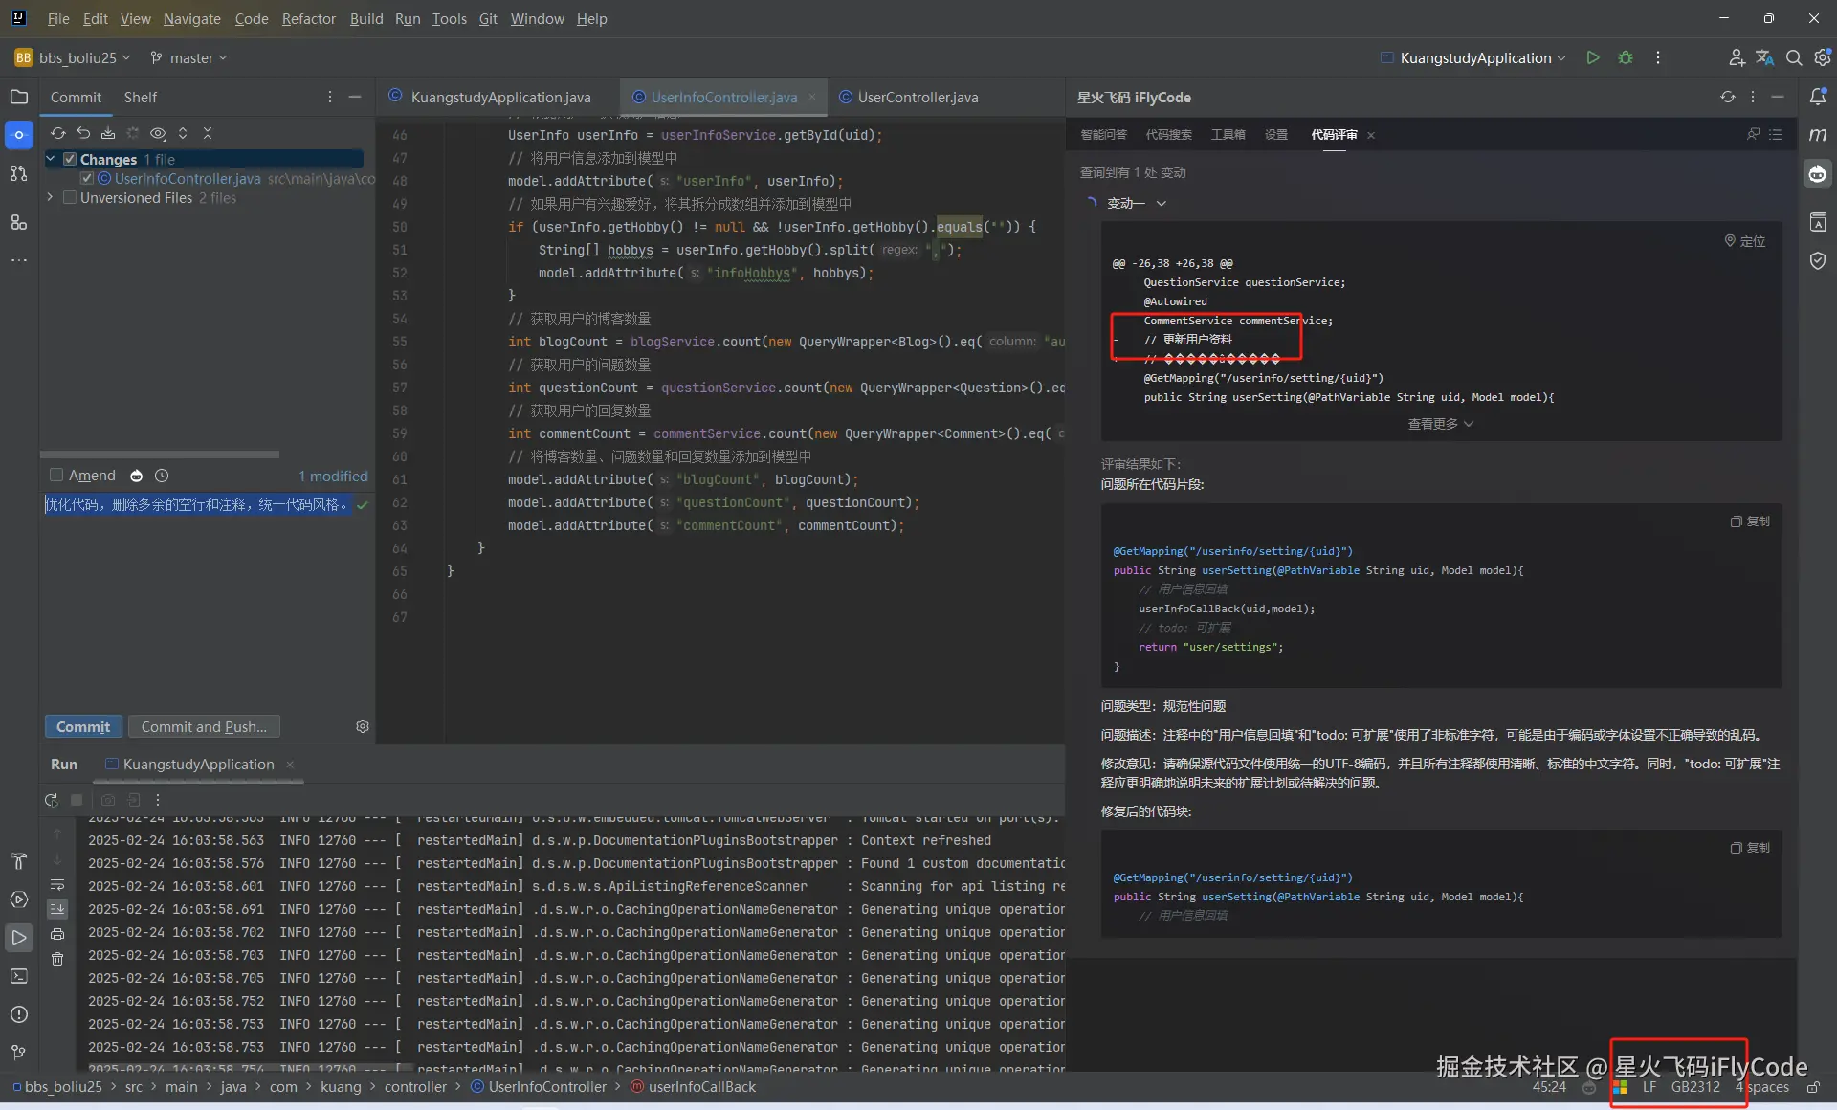The width and height of the screenshot is (1837, 1110).
Task: Click the Debug bug icon in toolbar
Action: point(1625,57)
